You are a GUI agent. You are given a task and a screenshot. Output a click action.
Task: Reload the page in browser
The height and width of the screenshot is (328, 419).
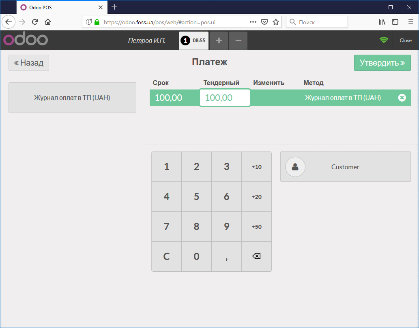[35, 22]
